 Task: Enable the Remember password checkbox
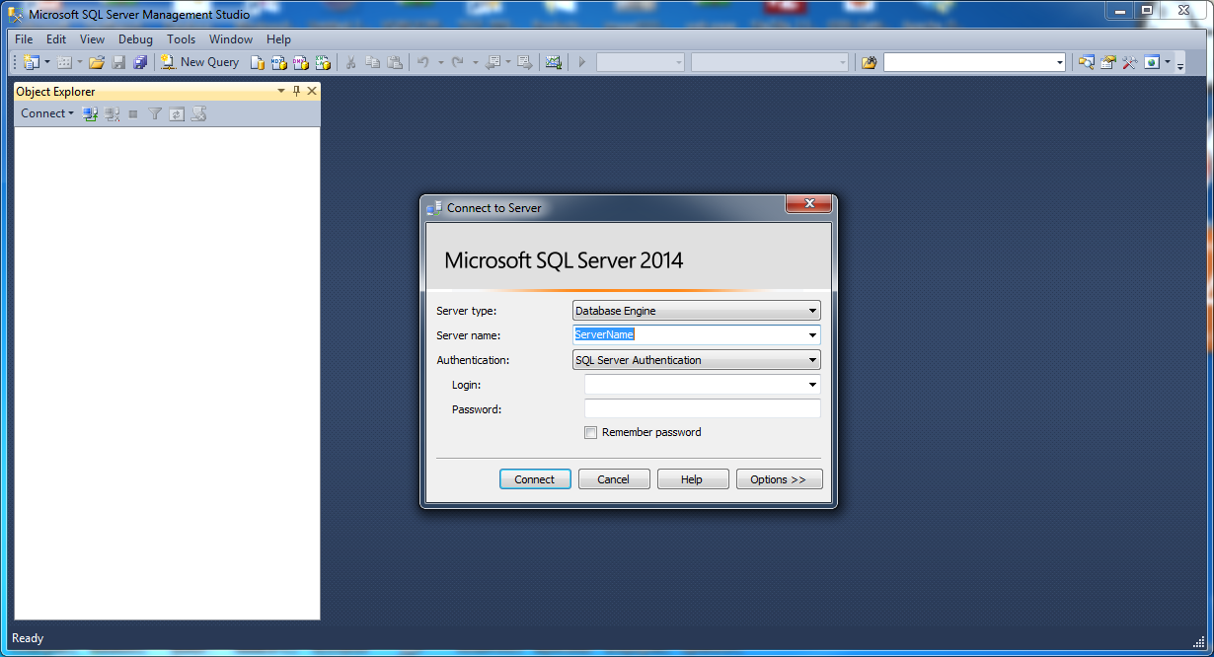pos(591,432)
